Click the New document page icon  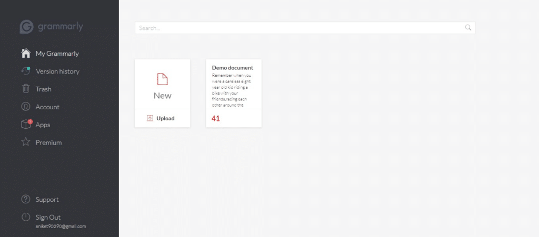(x=162, y=79)
